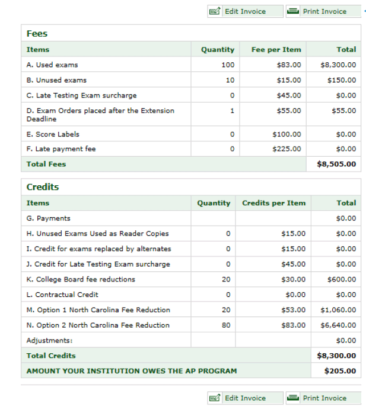
Task: Click the N. Option 2 North Carolina row
Action: (x=191, y=325)
